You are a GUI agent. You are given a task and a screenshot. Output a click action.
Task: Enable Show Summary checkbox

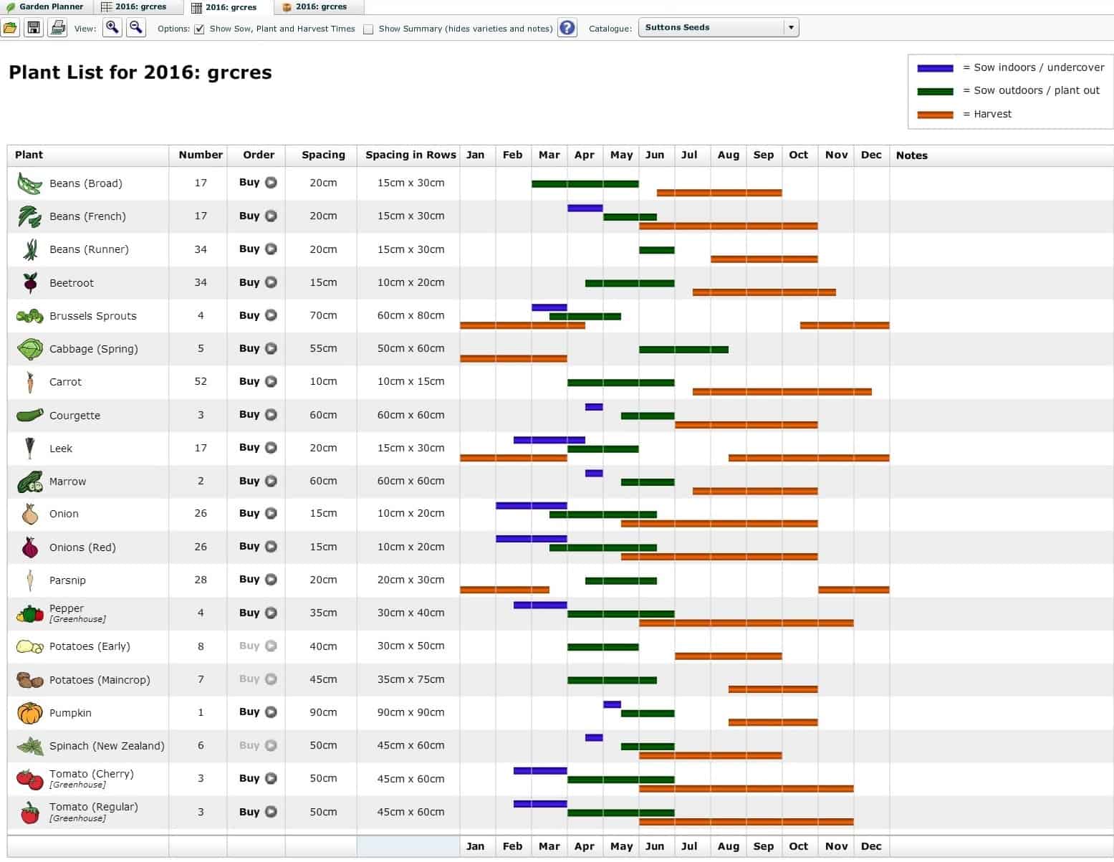coord(368,29)
